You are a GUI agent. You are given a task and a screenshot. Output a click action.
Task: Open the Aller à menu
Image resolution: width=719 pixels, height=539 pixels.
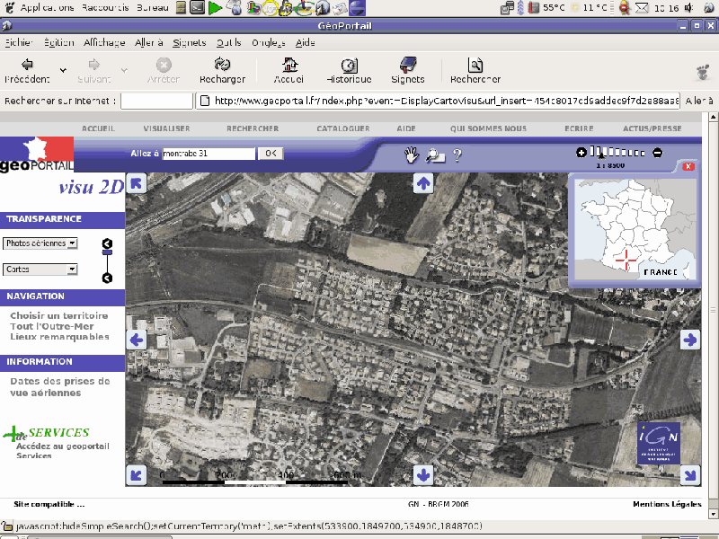click(x=148, y=42)
